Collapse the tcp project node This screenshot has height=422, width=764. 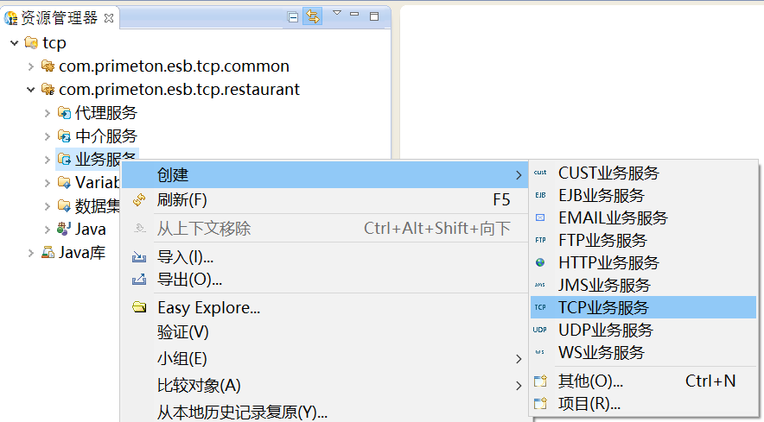pyautogui.click(x=15, y=43)
